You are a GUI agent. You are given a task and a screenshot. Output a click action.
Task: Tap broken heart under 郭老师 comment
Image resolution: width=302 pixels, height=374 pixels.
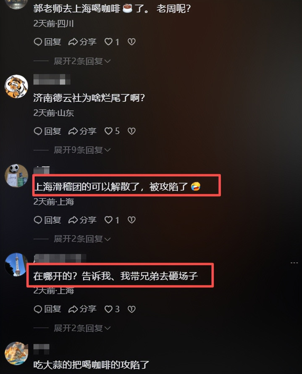(x=131, y=42)
